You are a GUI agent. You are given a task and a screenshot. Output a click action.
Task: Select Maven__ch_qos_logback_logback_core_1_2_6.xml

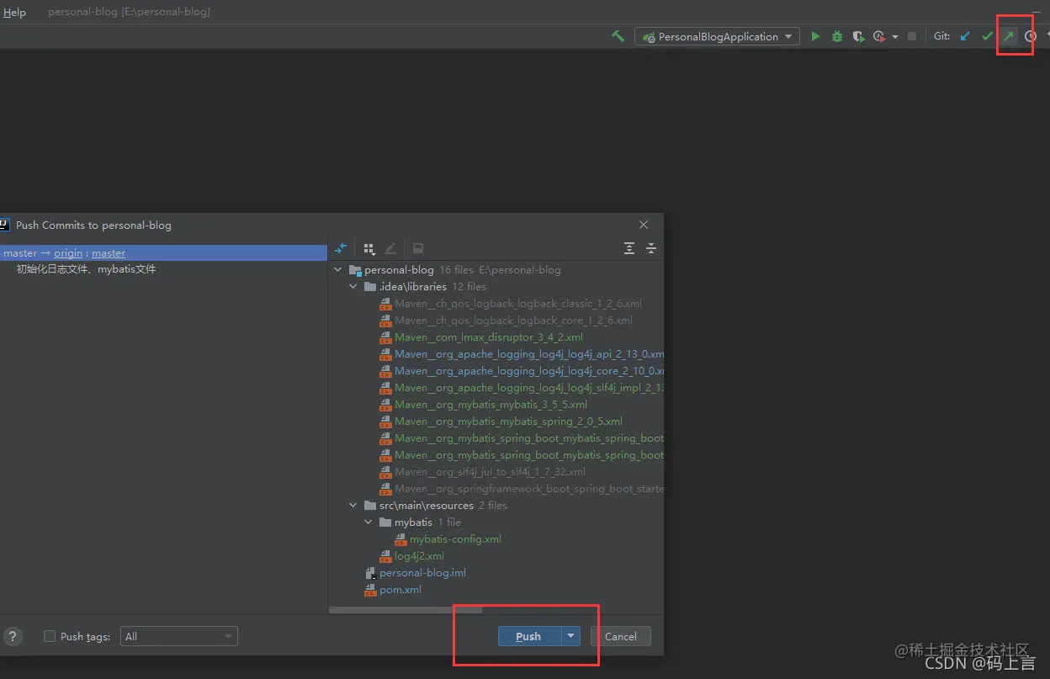[x=513, y=321]
